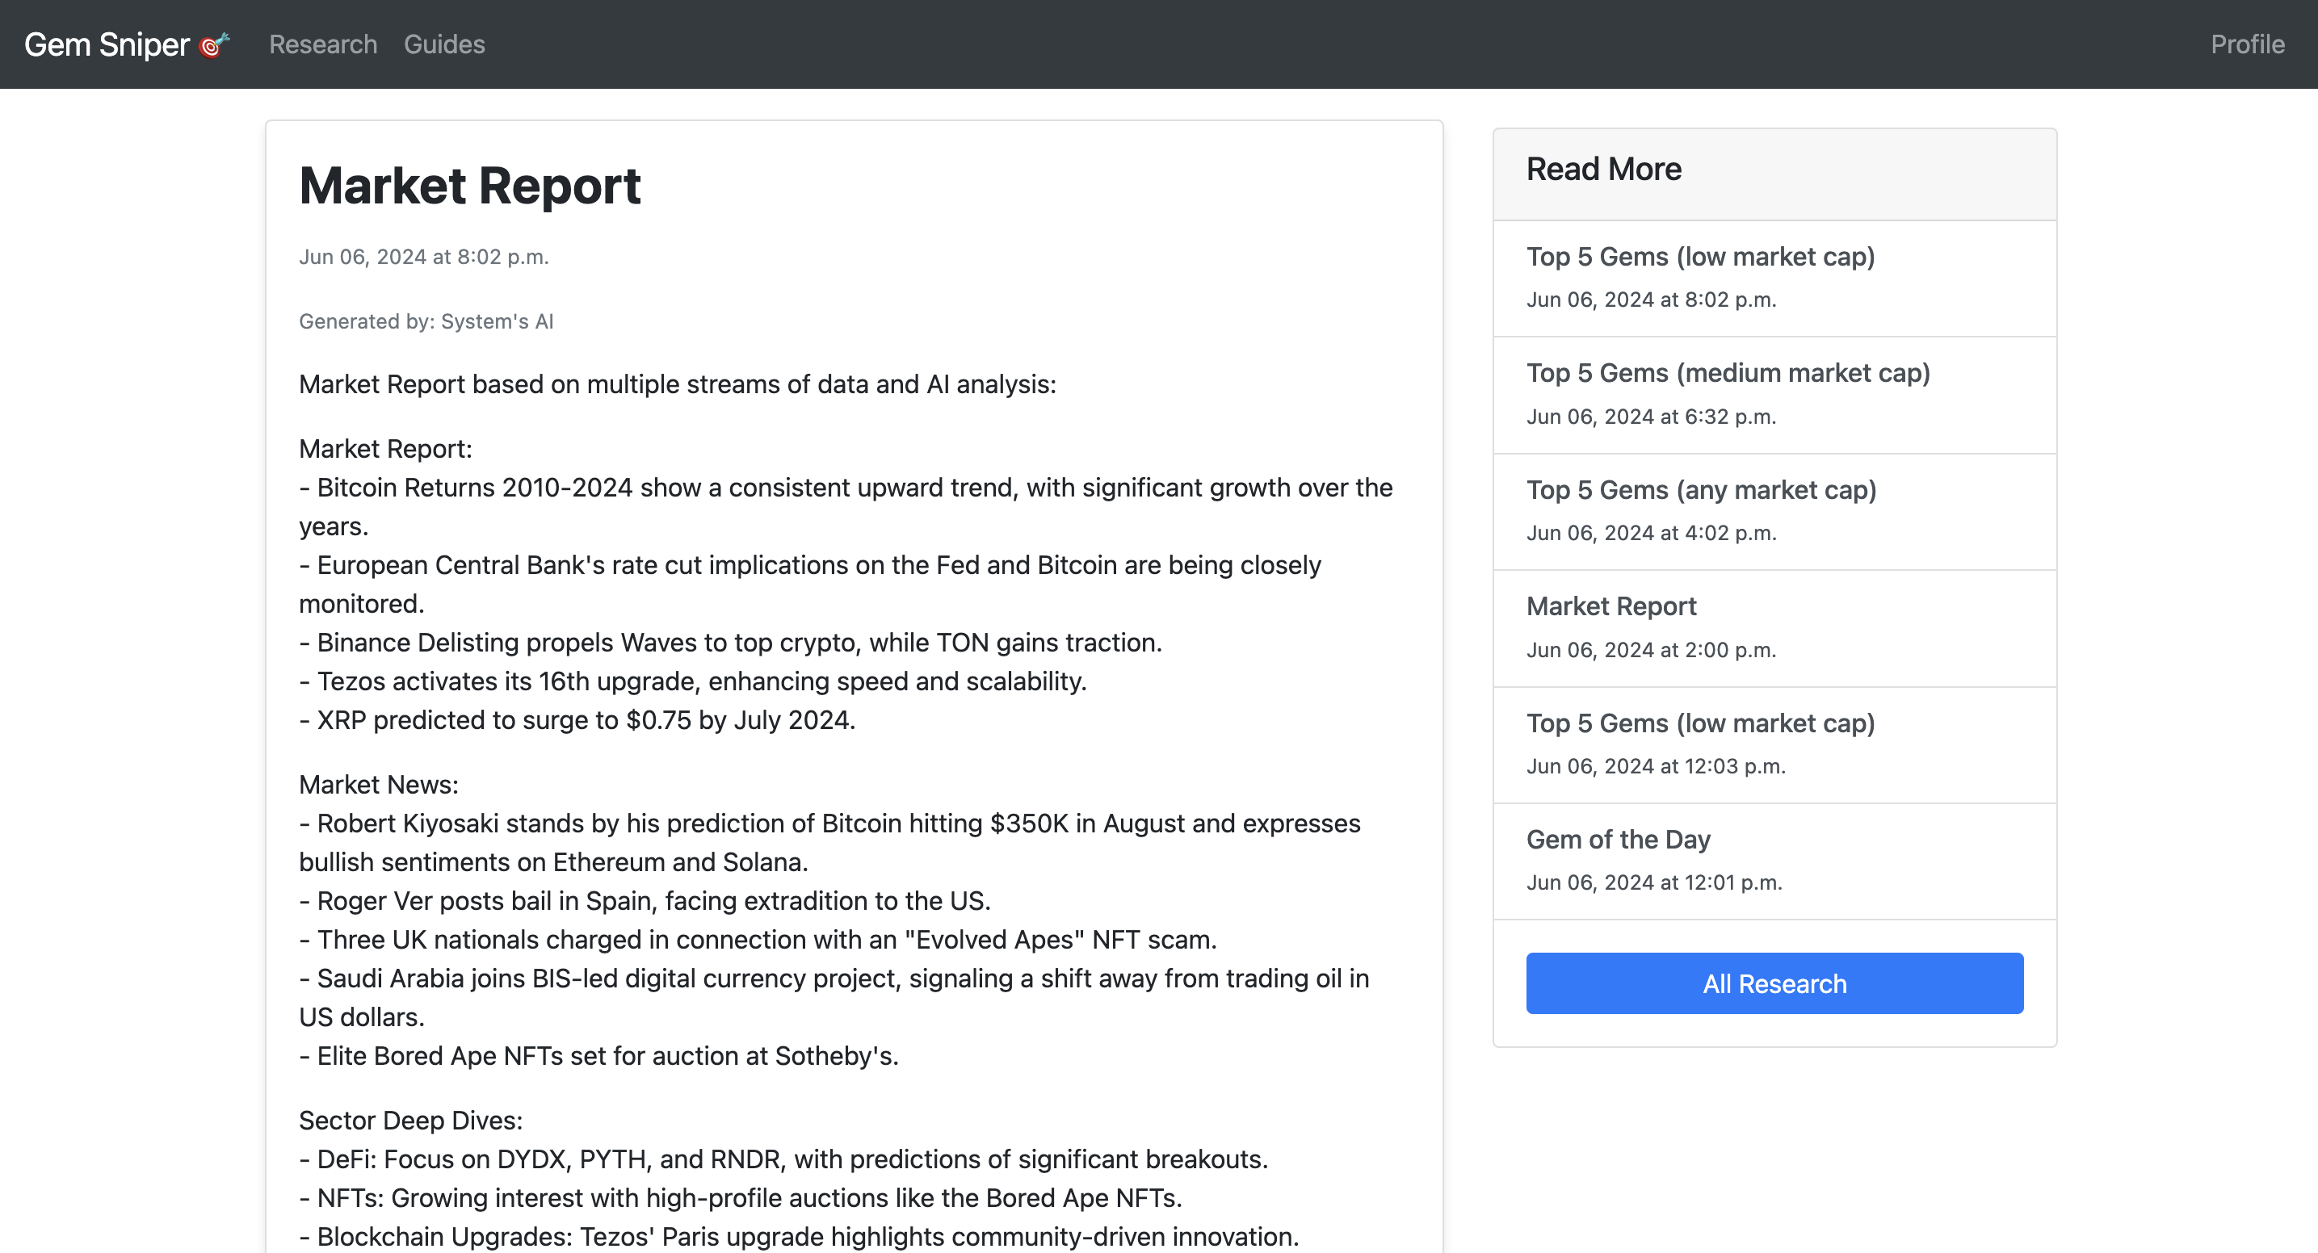Open Top 5 Gems (medium market cap)
This screenshot has width=2318, height=1253.
pos(1728,373)
